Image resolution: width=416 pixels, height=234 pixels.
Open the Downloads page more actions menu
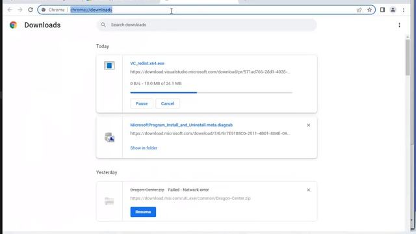[x=399, y=25]
